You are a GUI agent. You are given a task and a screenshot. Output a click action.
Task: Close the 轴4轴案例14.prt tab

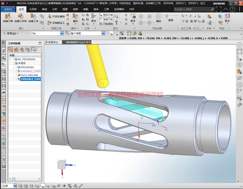[x=90, y=42]
